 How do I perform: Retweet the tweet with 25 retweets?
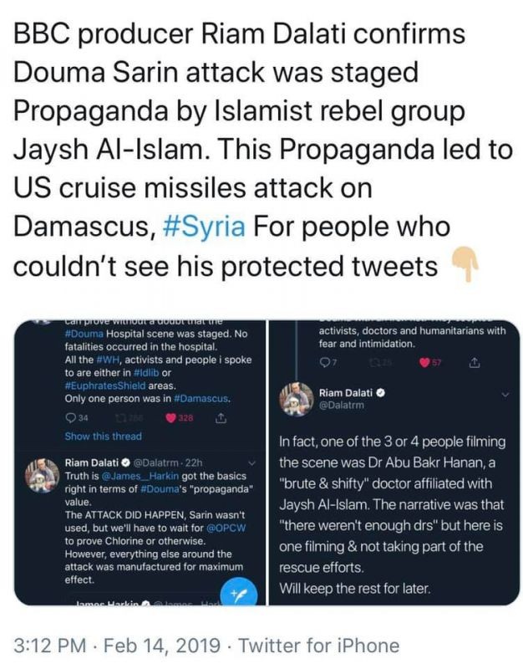click(x=376, y=362)
